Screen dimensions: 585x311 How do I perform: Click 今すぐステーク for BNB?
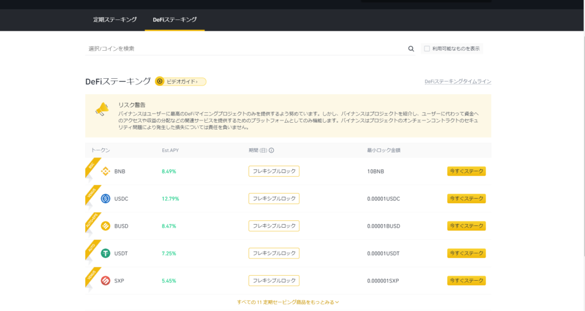point(466,171)
